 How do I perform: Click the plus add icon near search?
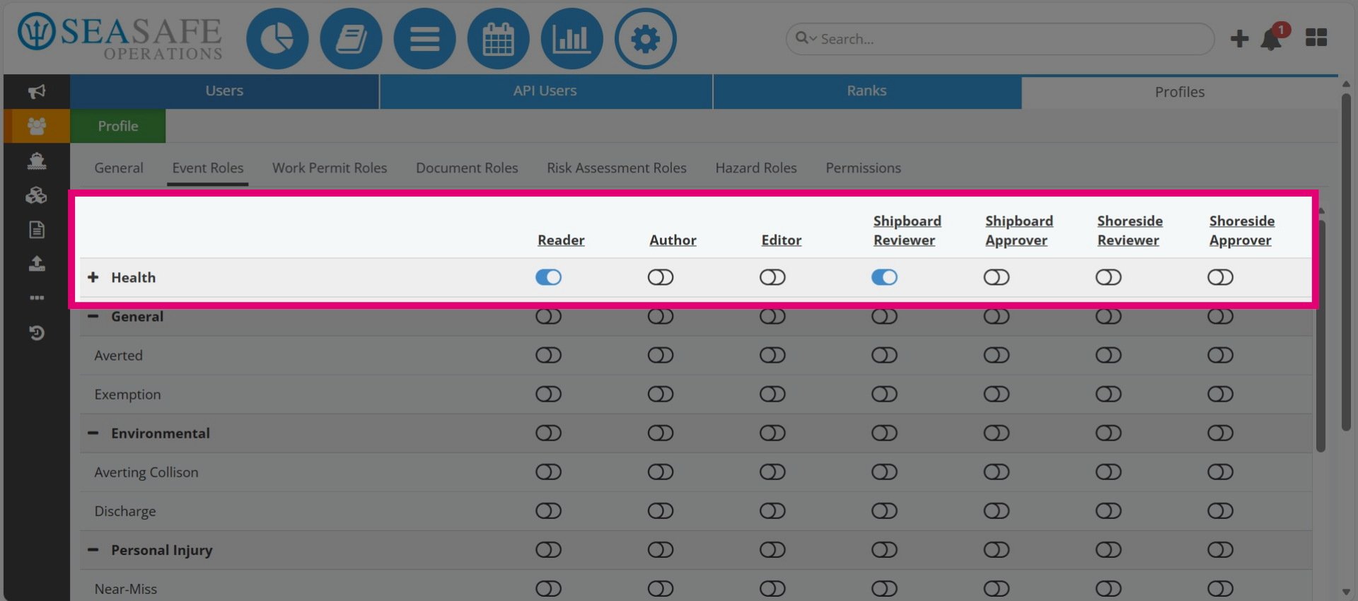pyautogui.click(x=1239, y=38)
